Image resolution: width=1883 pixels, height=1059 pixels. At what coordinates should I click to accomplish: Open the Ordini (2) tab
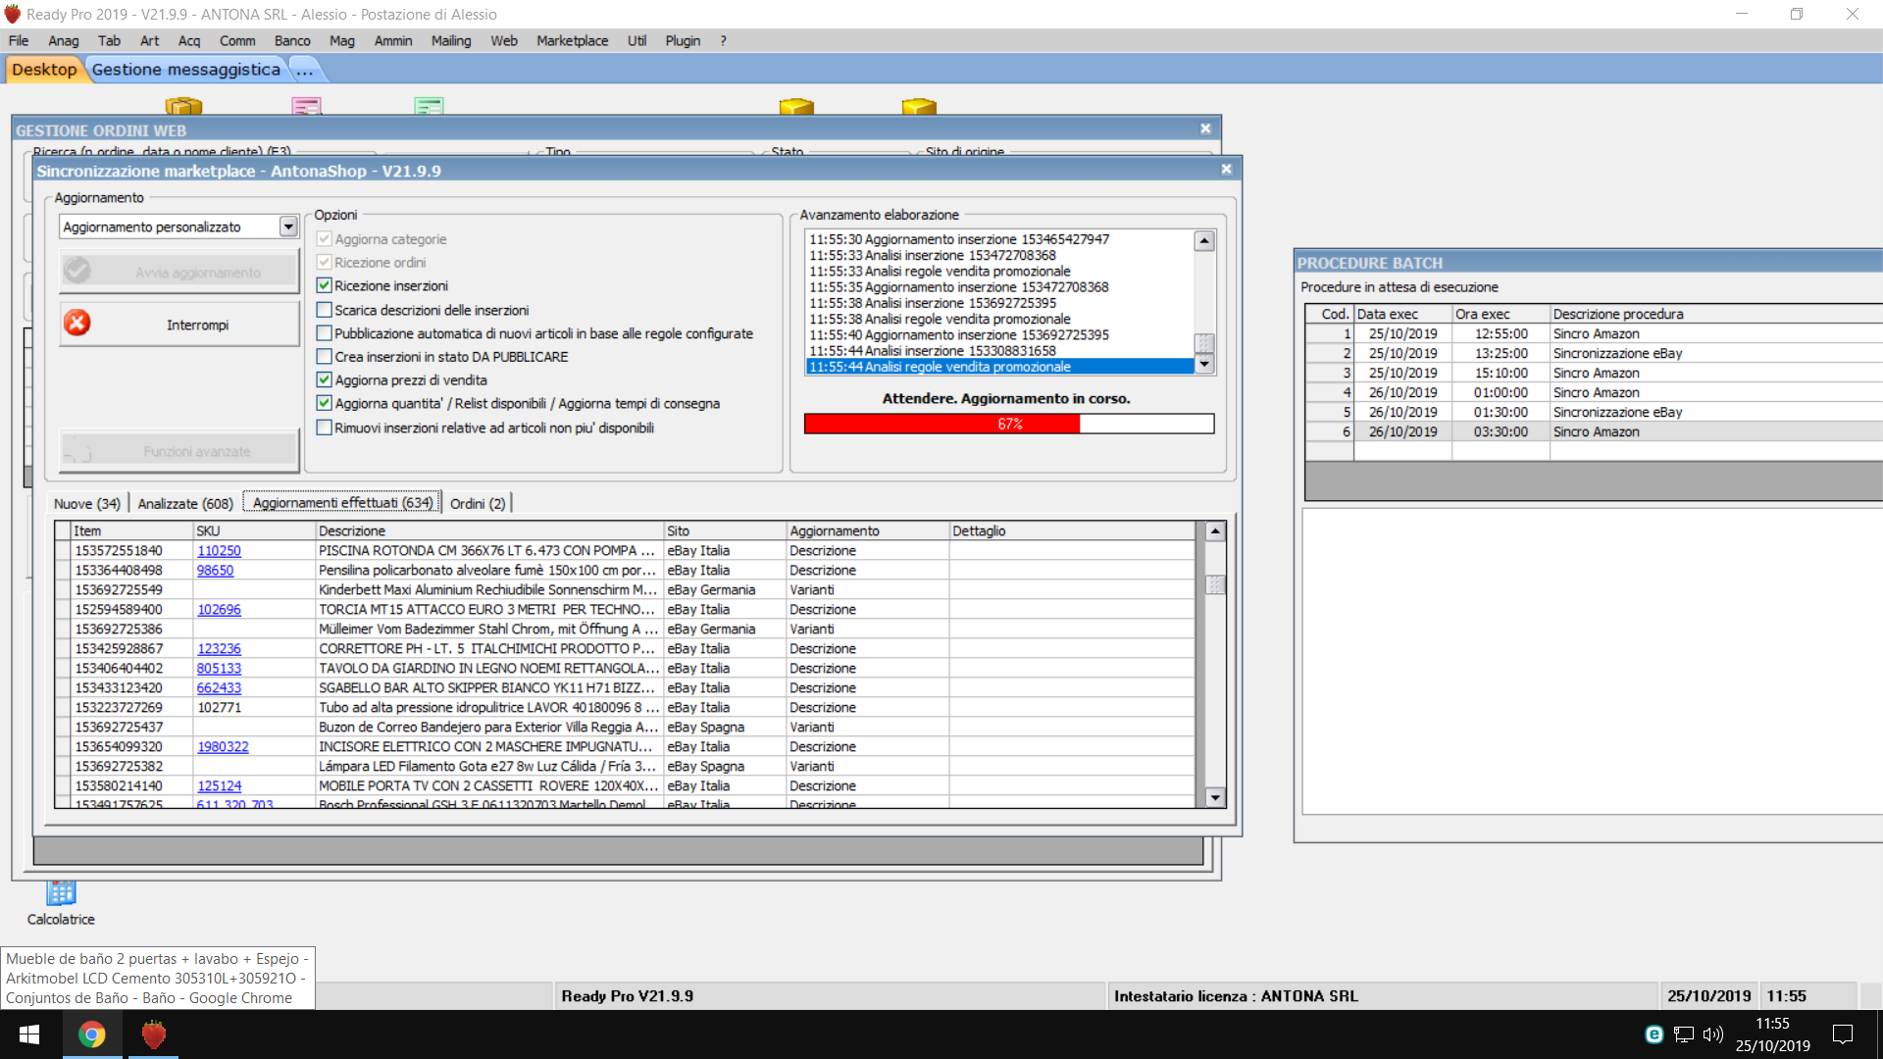tap(478, 503)
